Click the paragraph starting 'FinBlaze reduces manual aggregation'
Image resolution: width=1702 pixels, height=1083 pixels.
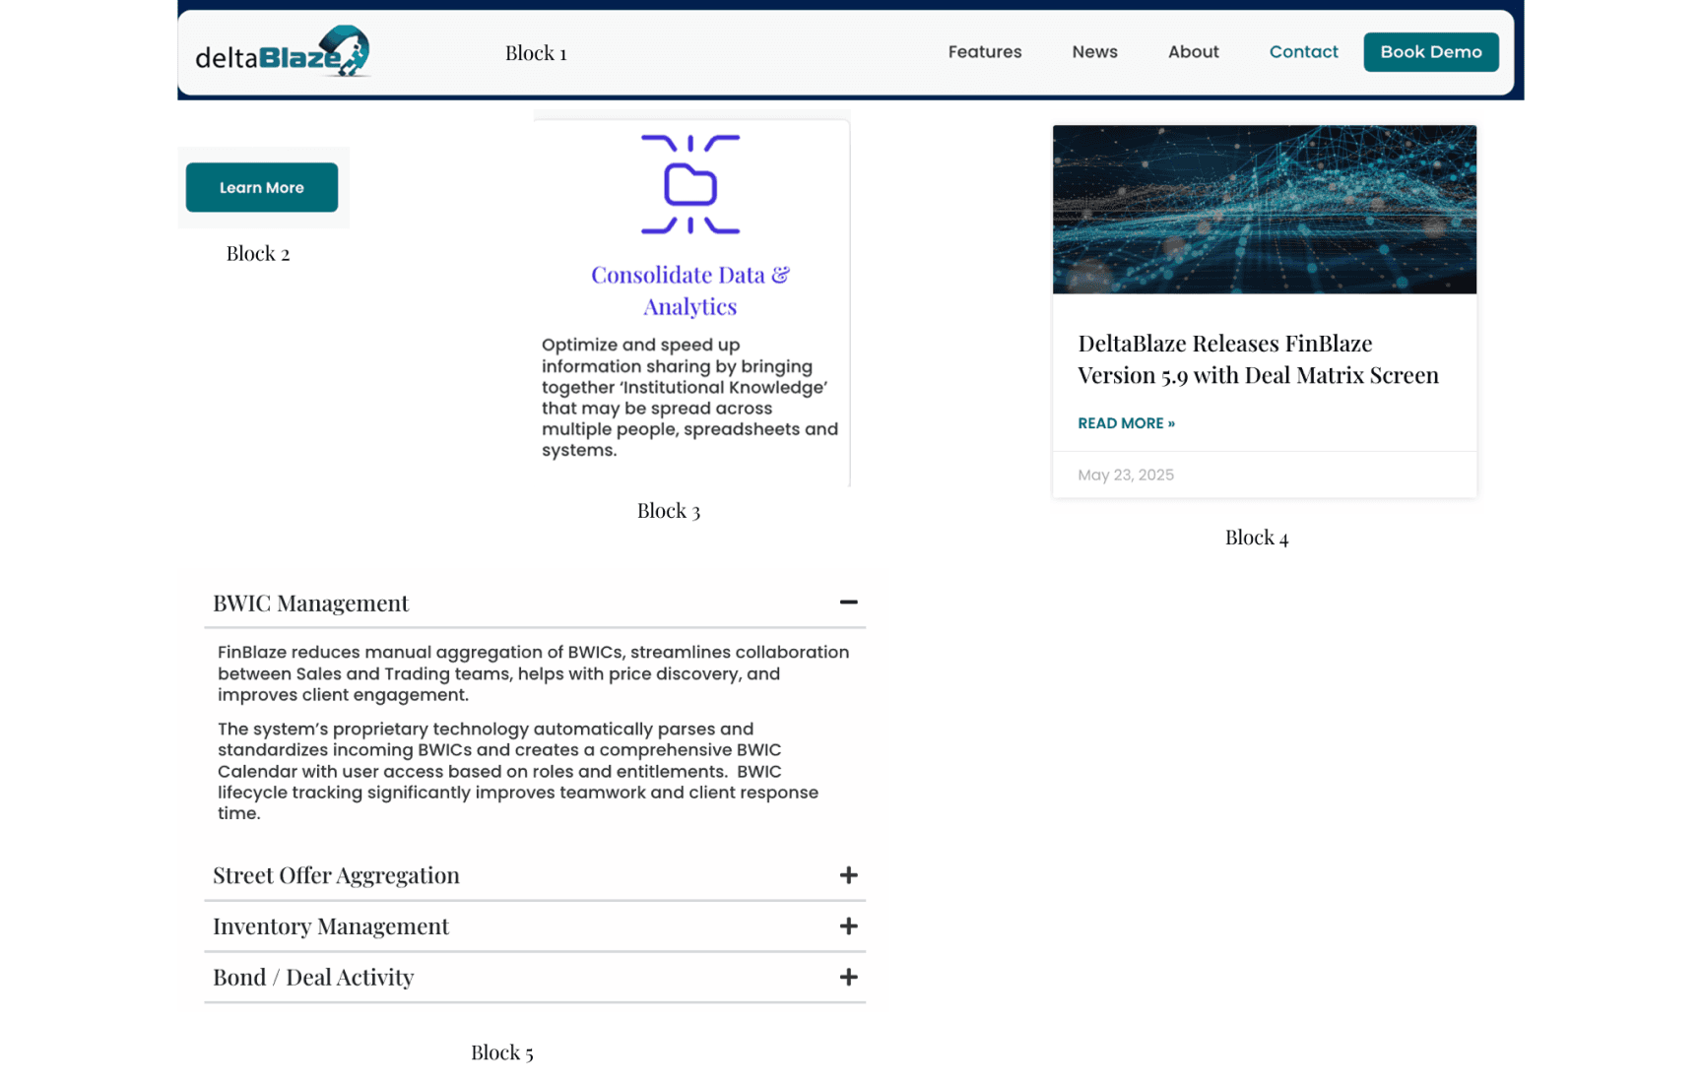[533, 673]
